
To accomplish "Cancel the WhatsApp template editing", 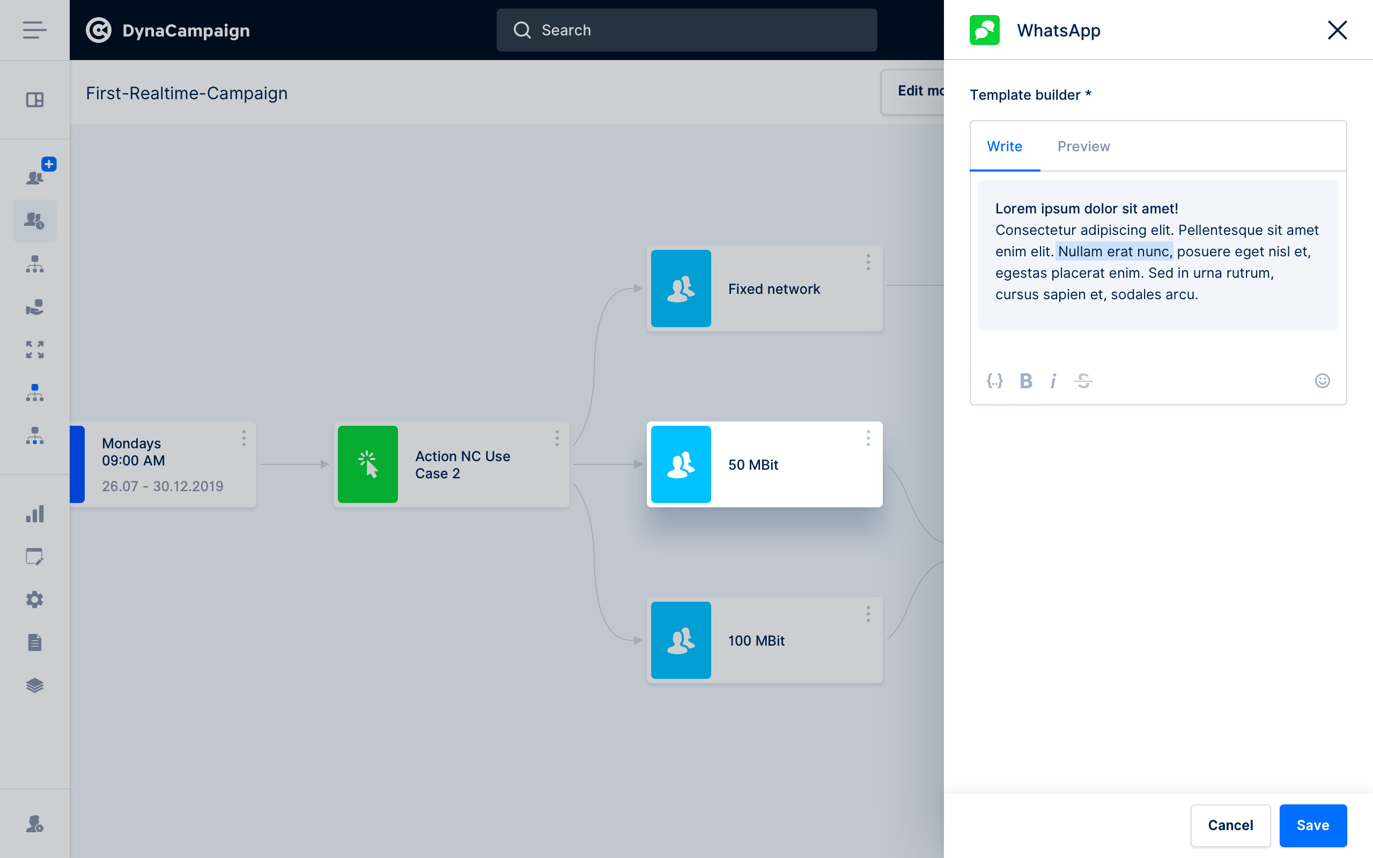I will (x=1230, y=825).
